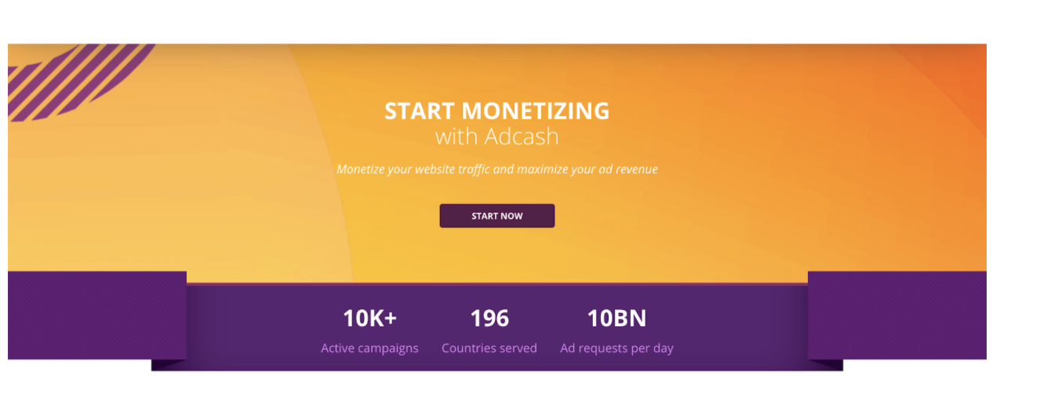This screenshot has height=397, width=1051.
Task: Click the START MONETIZING headline
Action: click(x=496, y=111)
